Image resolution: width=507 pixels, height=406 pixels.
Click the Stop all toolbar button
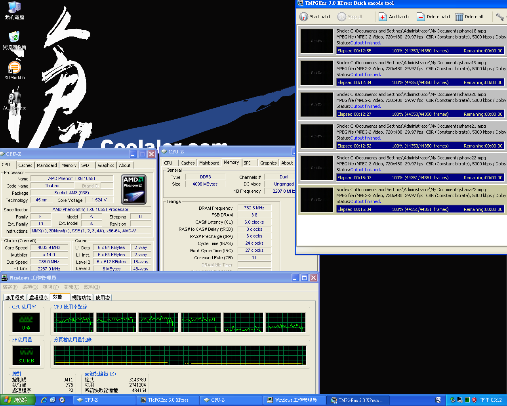(350, 17)
